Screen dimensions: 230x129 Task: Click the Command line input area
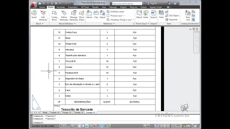point(116,123)
